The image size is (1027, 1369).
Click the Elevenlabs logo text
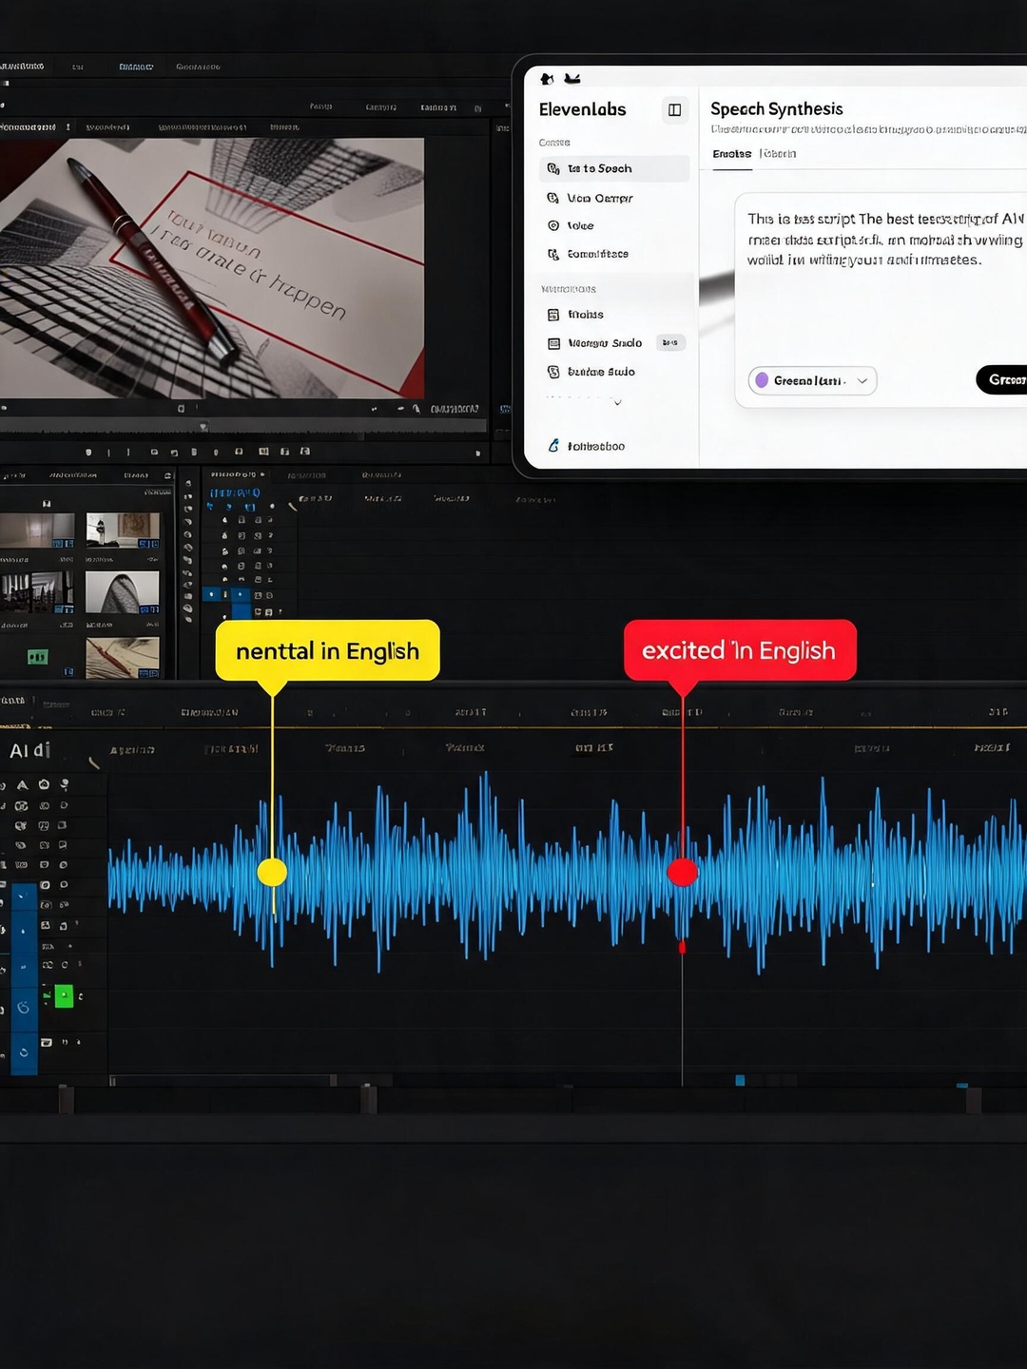point(582,109)
